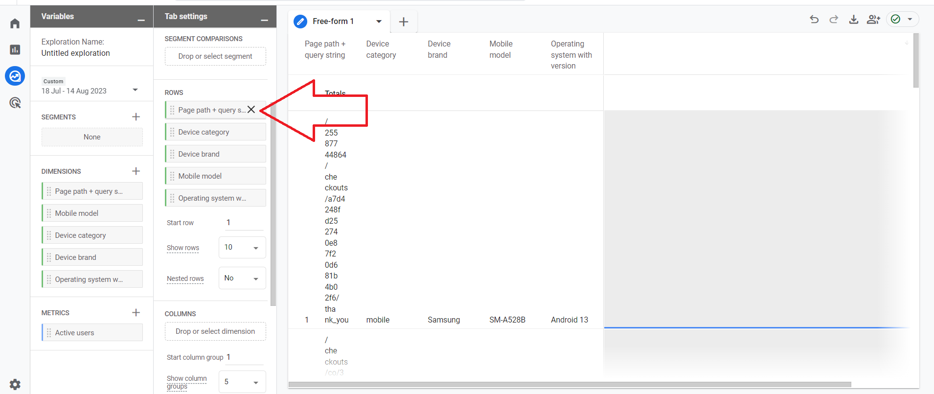Open Admin settings gear icon
The width and height of the screenshot is (934, 394).
click(15, 384)
